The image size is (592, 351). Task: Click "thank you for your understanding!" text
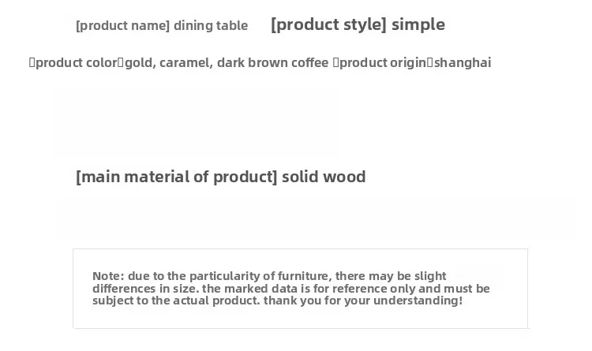click(x=363, y=301)
